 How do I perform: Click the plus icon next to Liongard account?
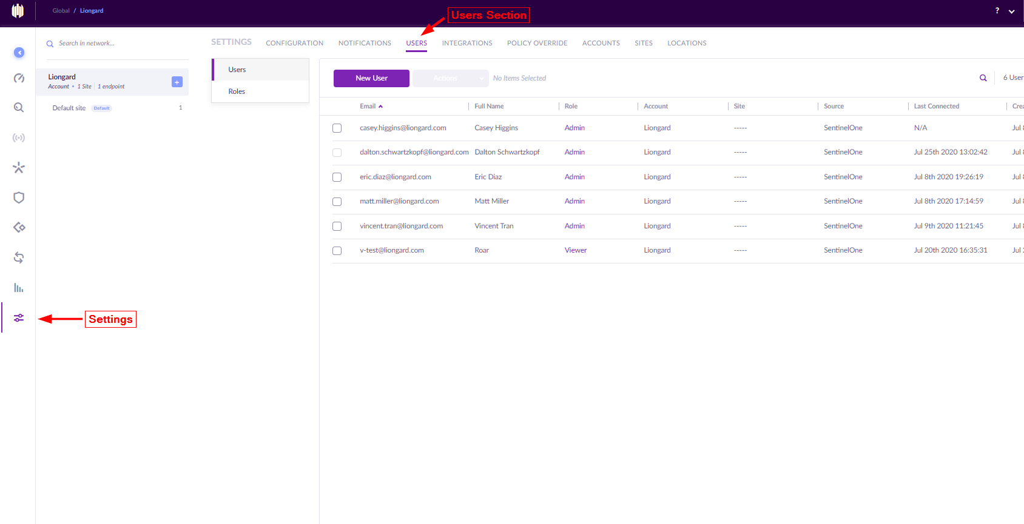tap(177, 82)
